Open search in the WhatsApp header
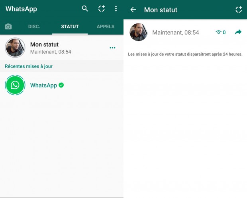The width and height of the screenshot is (247, 198). pyautogui.click(x=85, y=9)
